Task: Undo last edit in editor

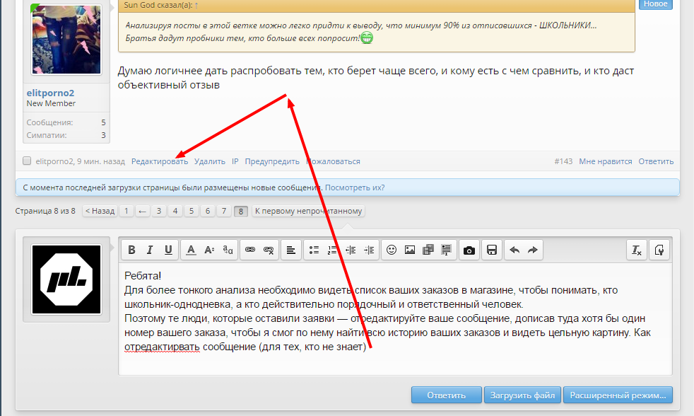Action: (x=514, y=250)
